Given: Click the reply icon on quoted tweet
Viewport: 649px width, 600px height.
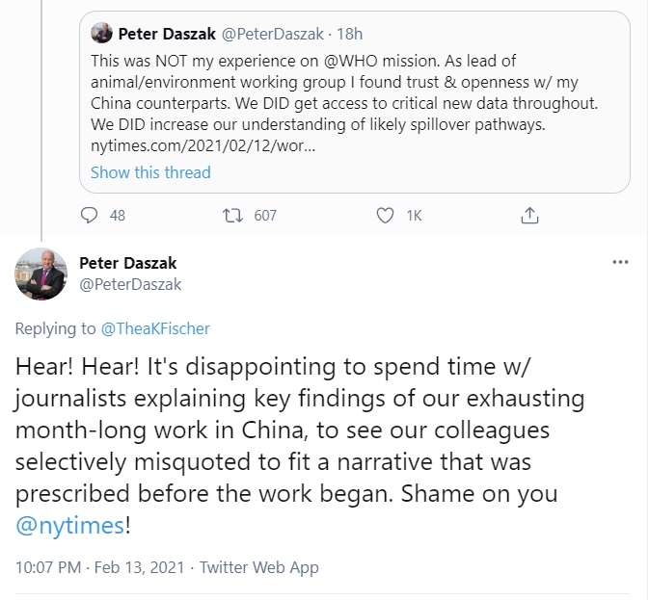Looking at the screenshot, I should 90,216.
